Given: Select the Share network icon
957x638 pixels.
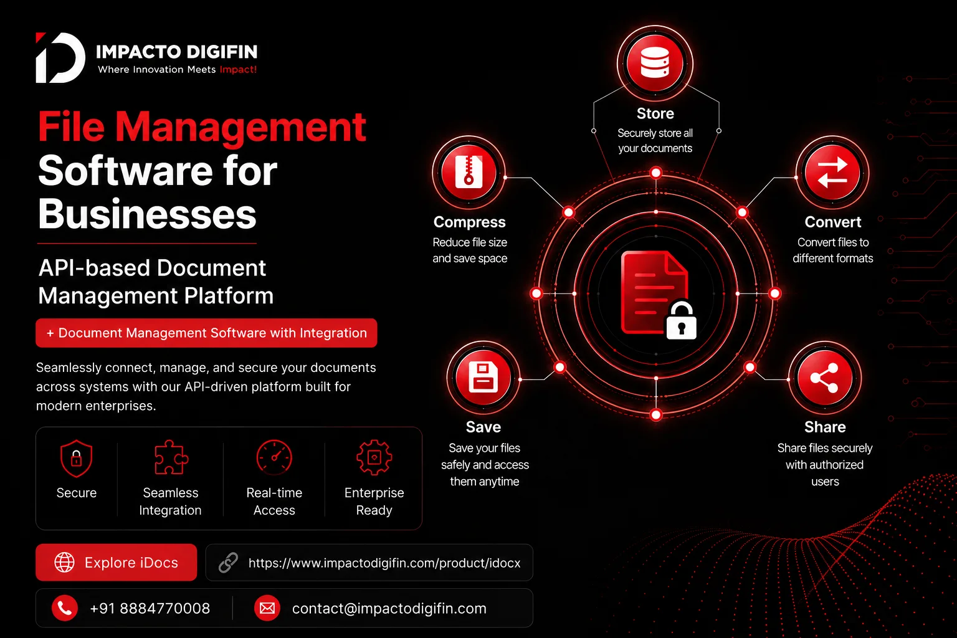Looking at the screenshot, I should tap(824, 378).
